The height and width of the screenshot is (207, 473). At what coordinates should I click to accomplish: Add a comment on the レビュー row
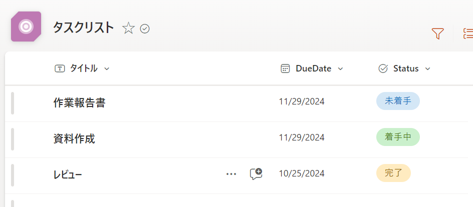(256, 174)
